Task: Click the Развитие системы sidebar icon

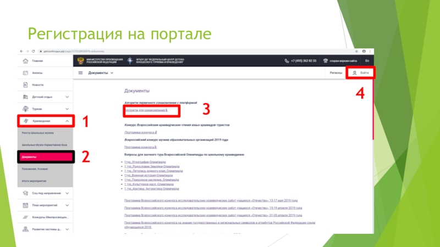Action: click(x=25, y=229)
